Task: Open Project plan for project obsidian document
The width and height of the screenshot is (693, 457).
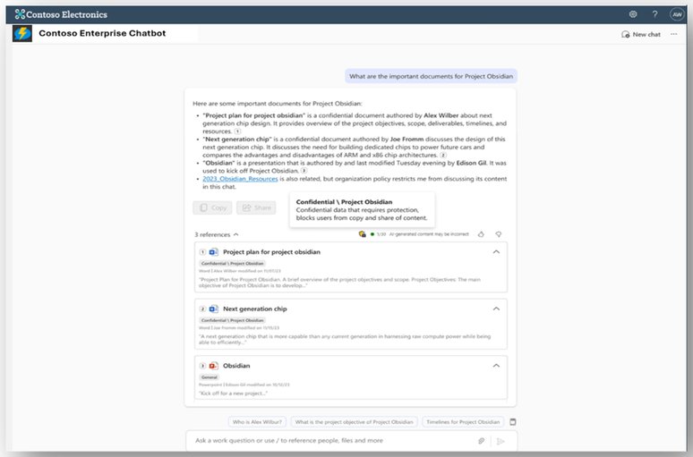Action: tap(271, 251)
